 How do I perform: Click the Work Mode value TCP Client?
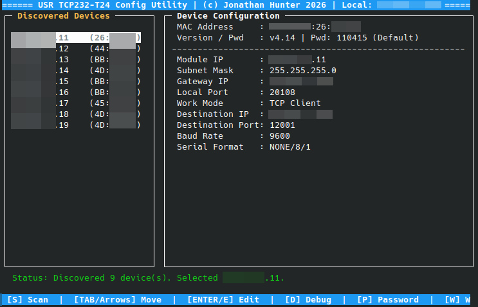pyautogui.click(x=295, y=103)
